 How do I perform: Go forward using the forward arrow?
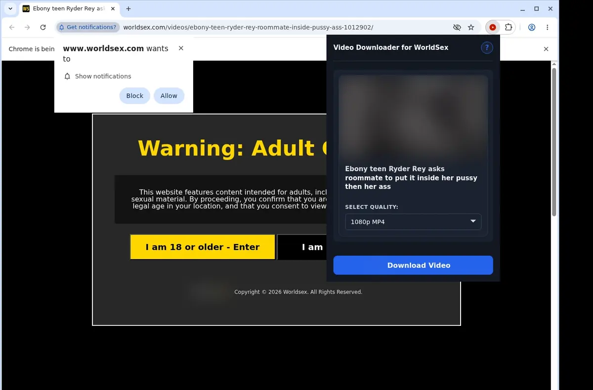[27, 28]
